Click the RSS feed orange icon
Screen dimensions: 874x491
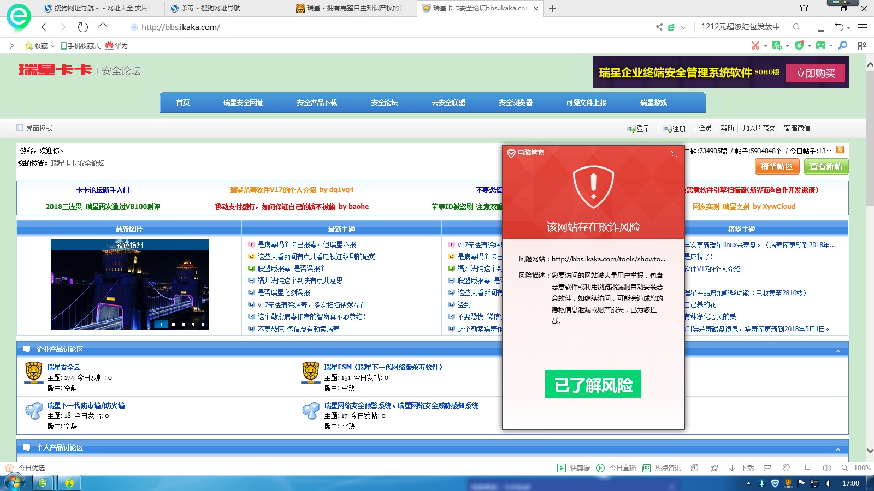pos(840,149)
